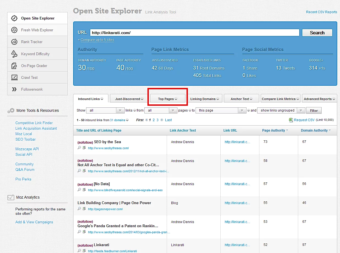Select the Fresh Web Explorer sidebar icon
This screenshot has height=253, width=340.
[15, 30]
